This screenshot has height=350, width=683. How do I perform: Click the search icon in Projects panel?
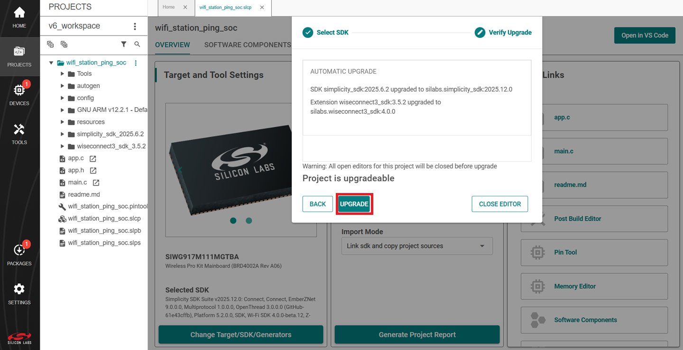(x=137, y=44)
